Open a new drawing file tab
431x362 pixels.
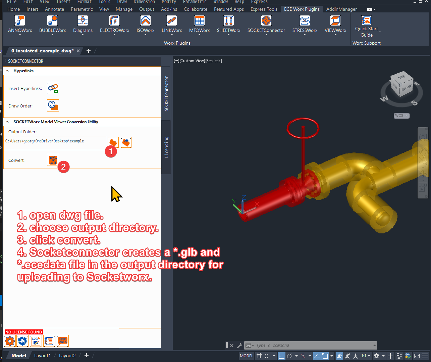tap(89, 51)
